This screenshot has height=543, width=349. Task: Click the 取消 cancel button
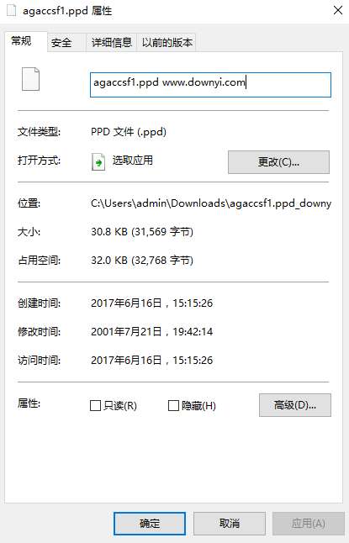(x=230, y=524)
